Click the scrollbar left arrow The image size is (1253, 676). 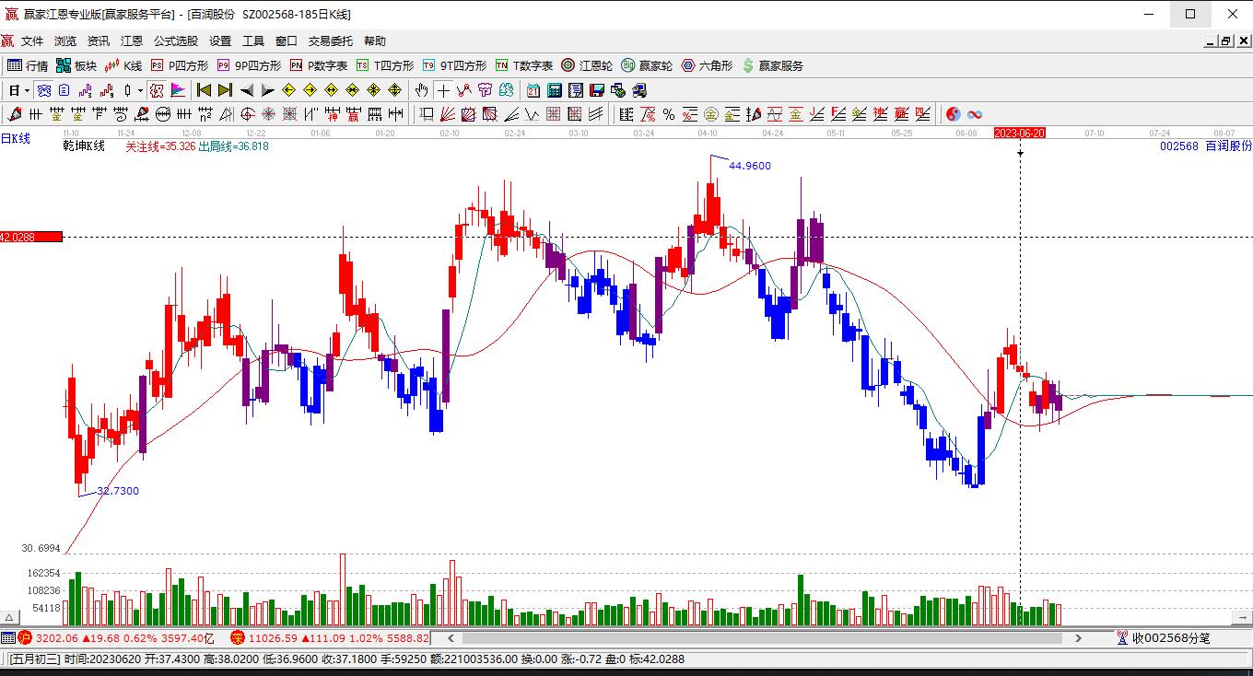click(x=451, y=637)
